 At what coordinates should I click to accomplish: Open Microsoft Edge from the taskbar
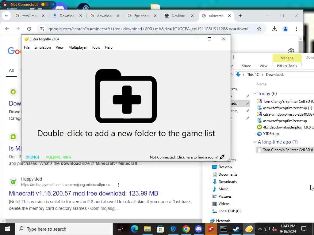134,229
